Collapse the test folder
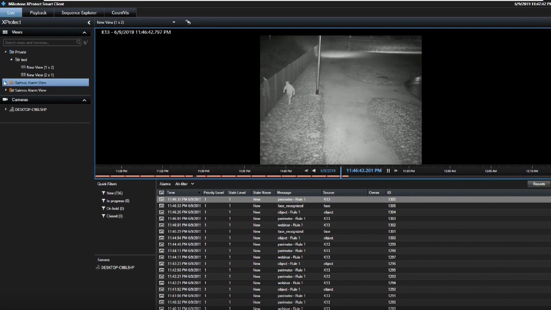The height and width of the screenshot is (310, 551). click(11, 60)
